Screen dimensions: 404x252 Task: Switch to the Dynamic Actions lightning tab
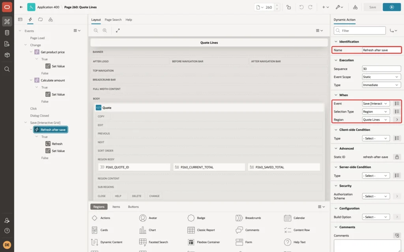point(30,20)
